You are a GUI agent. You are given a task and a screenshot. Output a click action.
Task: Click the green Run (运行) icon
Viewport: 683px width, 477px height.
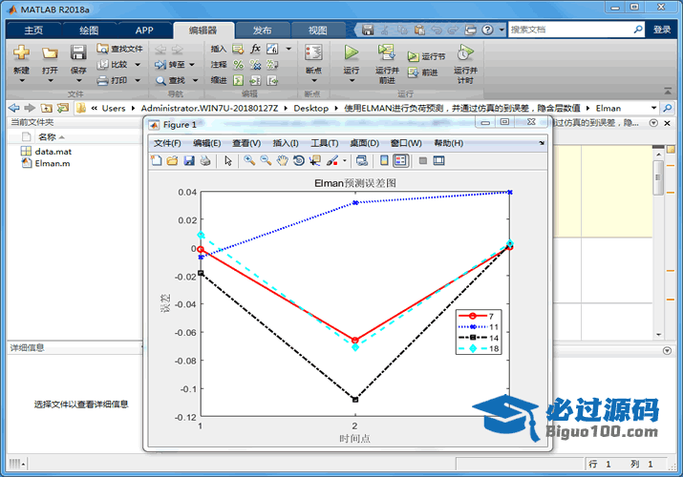pos(352,52)
